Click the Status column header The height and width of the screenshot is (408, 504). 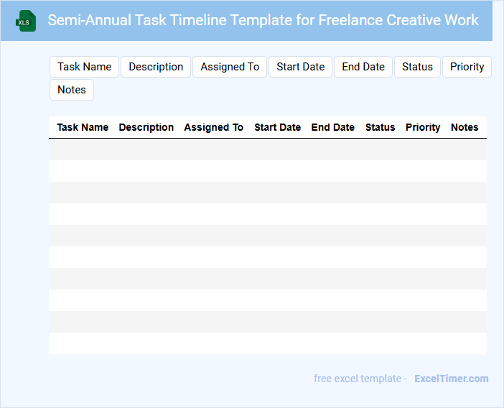(x=380, y=127)
